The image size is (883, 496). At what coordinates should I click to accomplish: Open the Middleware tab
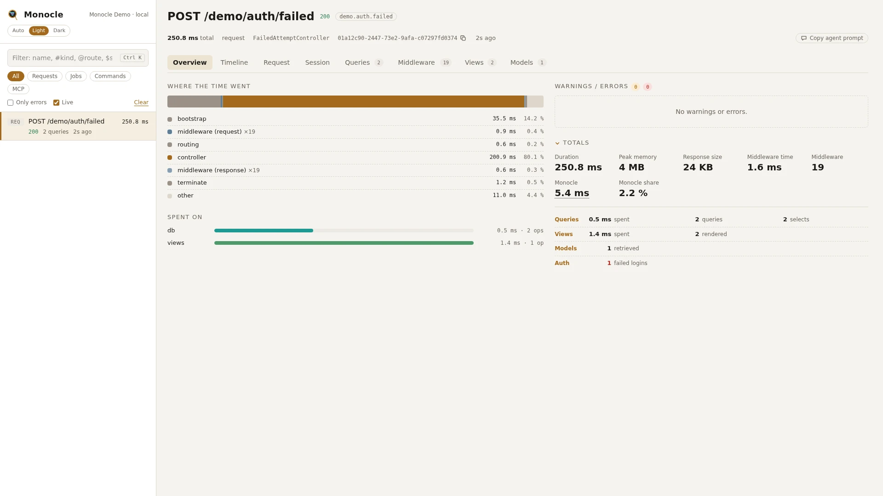(424, 62)
